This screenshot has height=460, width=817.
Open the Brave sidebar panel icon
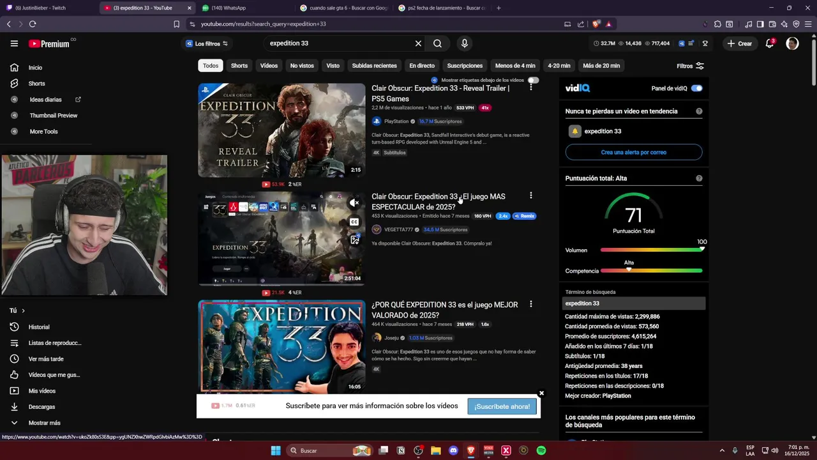click(x=760, y=24)
